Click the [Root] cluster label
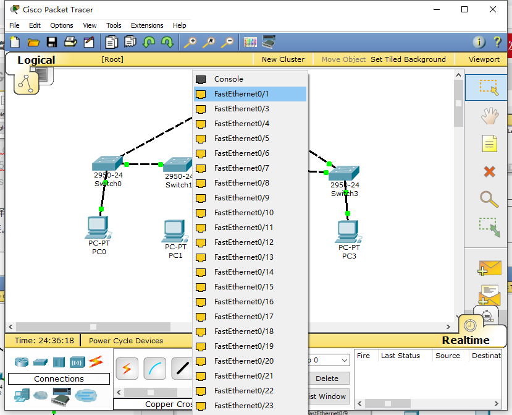Screen dimensions: 512x415 [x=112, y=59]
